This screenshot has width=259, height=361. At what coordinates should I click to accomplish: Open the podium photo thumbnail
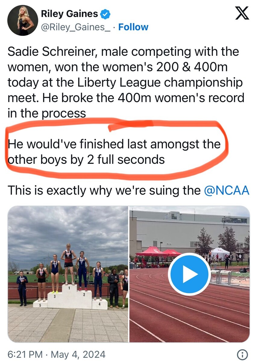(68, 274)
